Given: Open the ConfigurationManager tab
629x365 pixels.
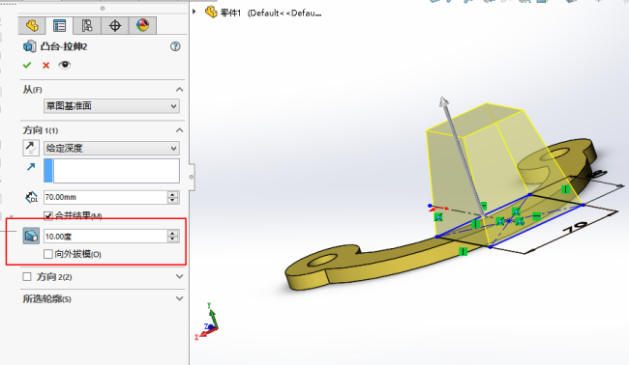Looking at the screenshot, I should [x=87, y=26].
